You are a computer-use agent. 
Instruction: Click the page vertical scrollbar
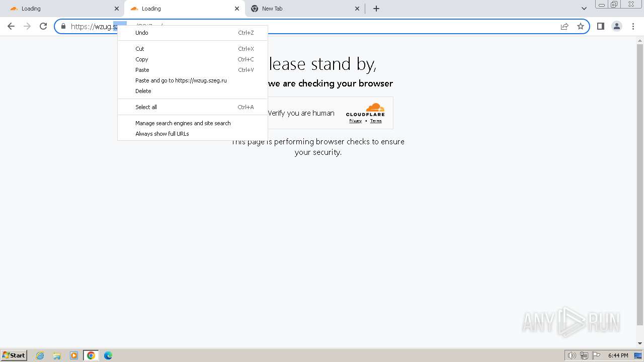tap(640, 184)
